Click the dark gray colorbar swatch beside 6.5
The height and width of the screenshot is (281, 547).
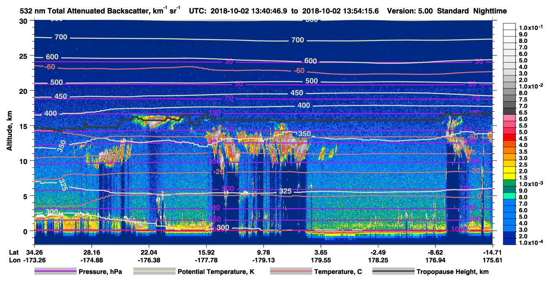point(509,112)
